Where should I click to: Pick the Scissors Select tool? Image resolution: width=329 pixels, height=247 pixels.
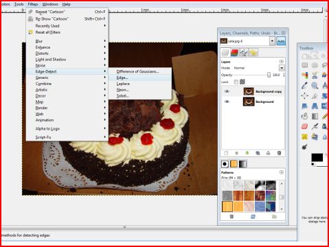pos(315,75)
